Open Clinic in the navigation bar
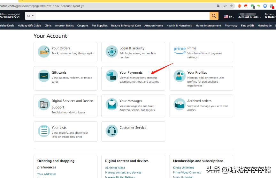 48,26
